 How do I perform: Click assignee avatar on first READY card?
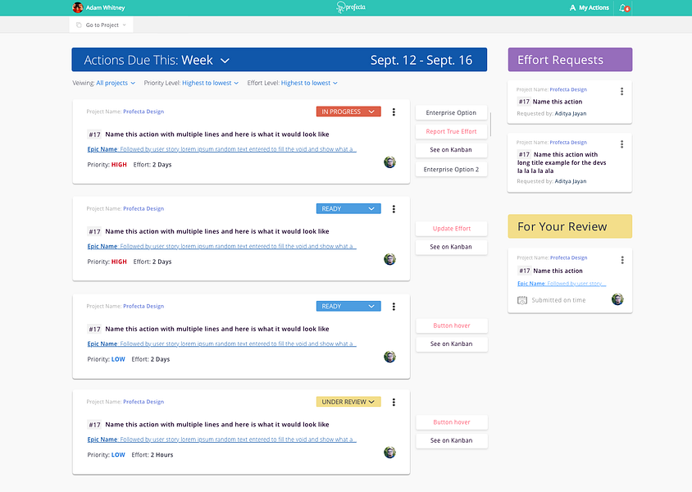pos(389,259)
